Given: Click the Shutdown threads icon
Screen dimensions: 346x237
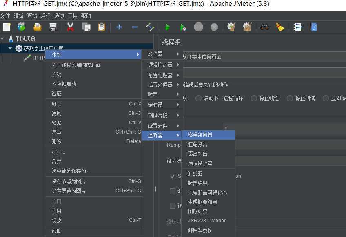Looking at the screenshot, I should click(214, 27).
